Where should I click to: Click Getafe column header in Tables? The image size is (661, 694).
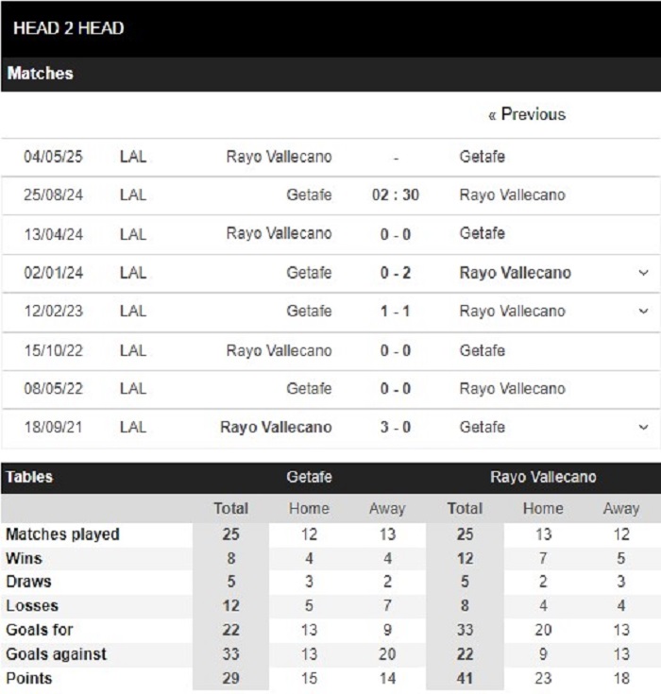coord(309,477)
